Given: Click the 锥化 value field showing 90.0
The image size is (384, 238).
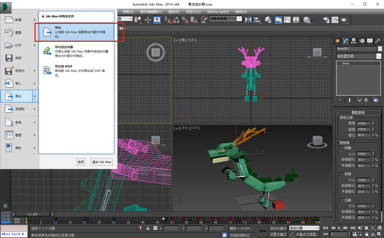Looking at the screenshot, I should point(363,135).
